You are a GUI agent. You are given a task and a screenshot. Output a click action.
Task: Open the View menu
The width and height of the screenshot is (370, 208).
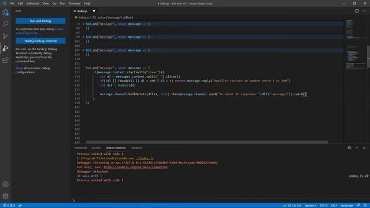coord(46,3)
